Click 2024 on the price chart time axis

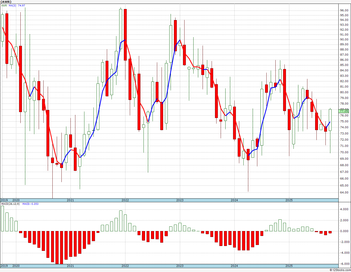(234, 200)
